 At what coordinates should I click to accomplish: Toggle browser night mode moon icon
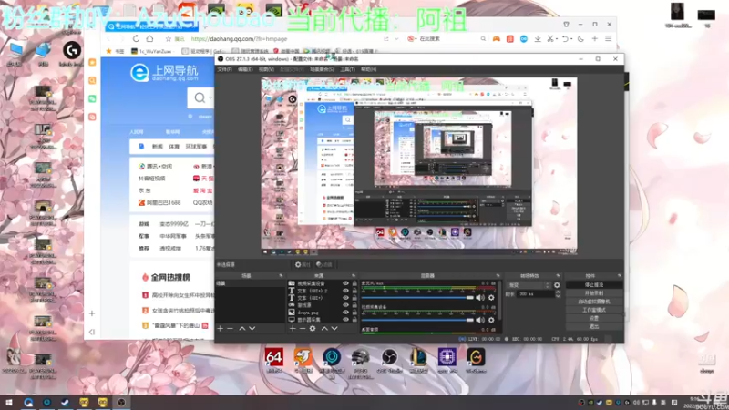coord(580,39)
